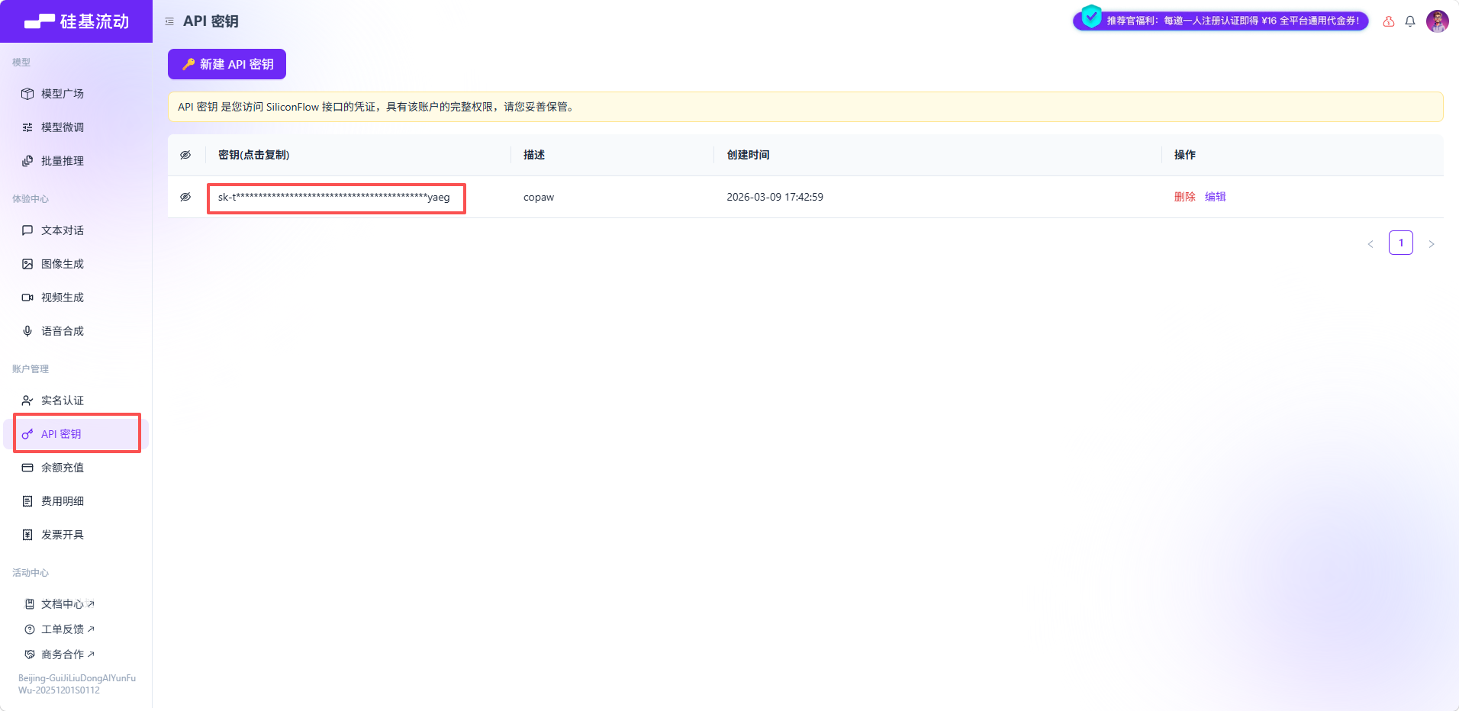Screen dimensions: 1459x711
Task: Copy the masked sk-t key ending yaeg
Action: click(x=334, y=198)
